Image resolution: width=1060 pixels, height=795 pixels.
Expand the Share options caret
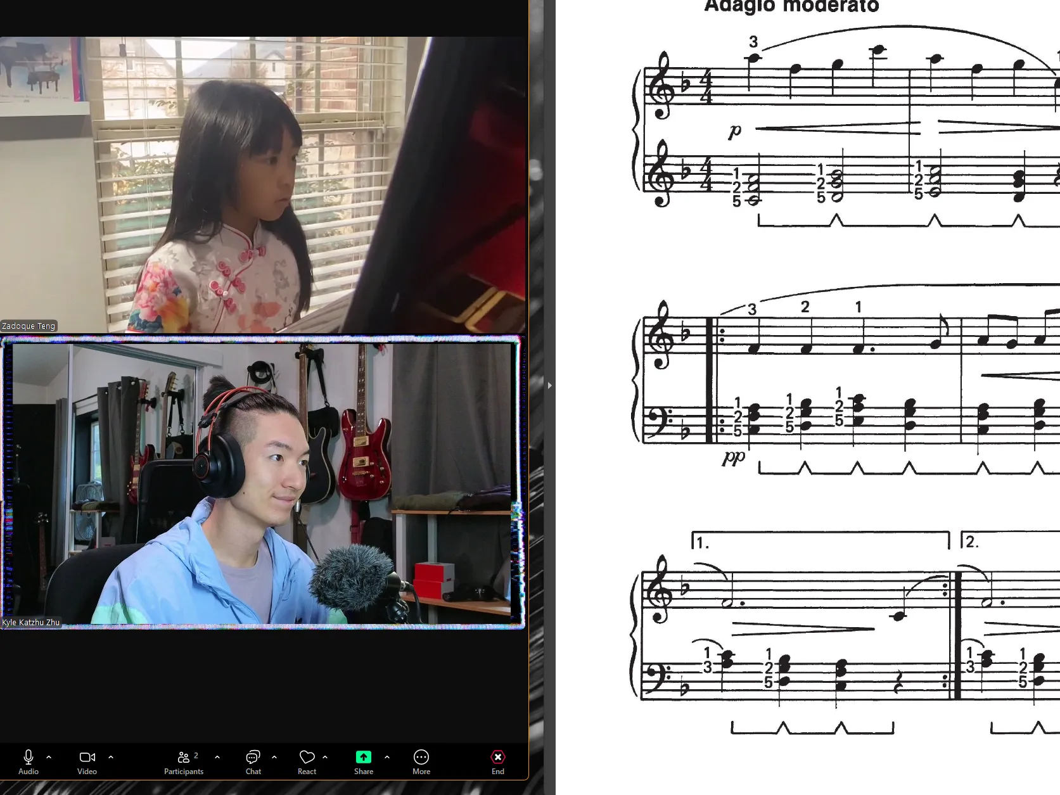(x=387, y=757)
